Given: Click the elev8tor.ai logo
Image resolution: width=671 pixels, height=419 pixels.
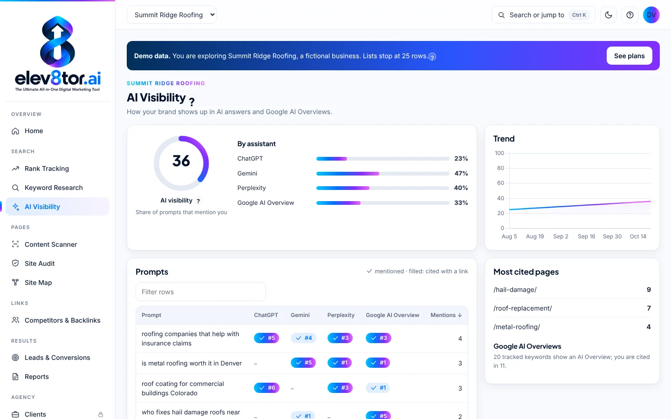Looking at the screenshot, I should click(58, 54).
